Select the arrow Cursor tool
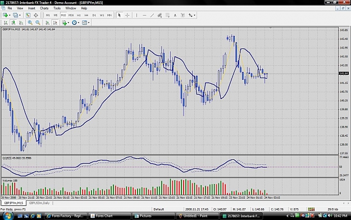 click(x=119, y=15)
